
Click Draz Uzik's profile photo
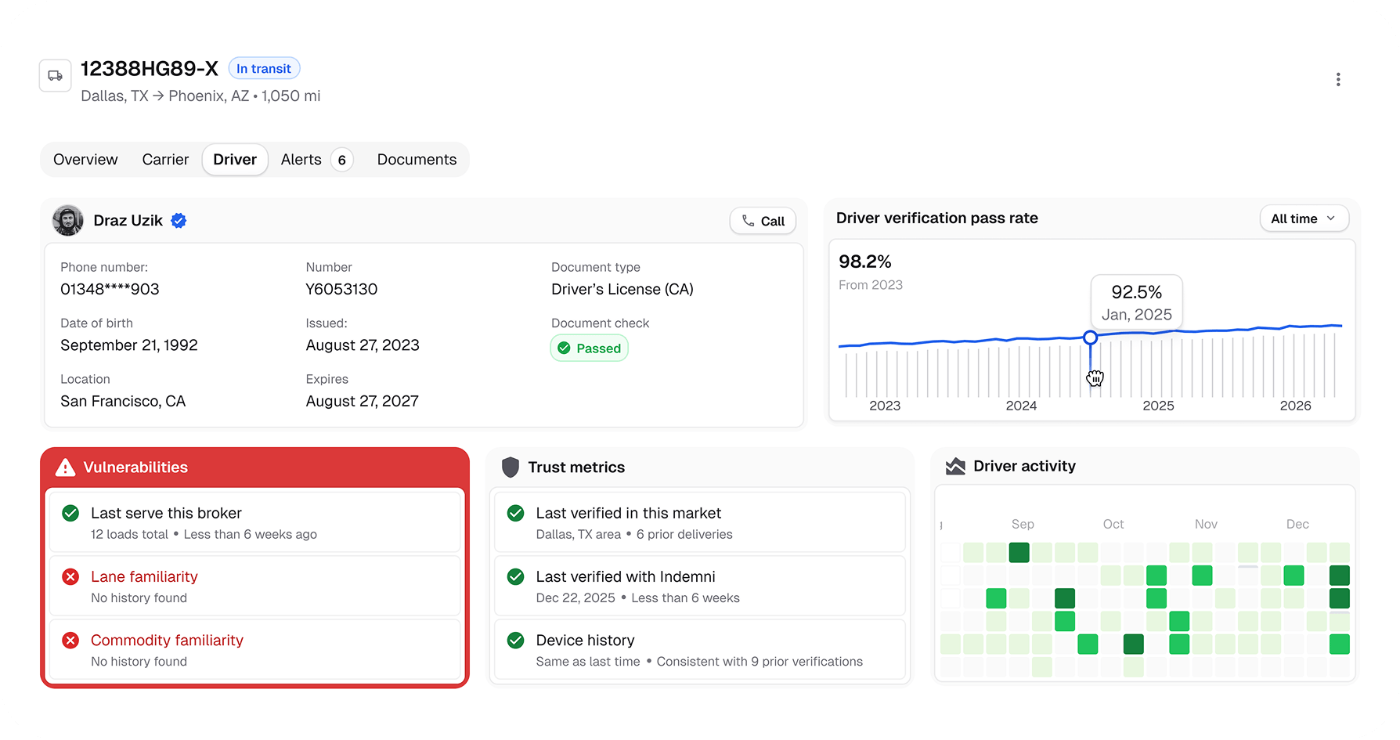click(x=68, y=220)
